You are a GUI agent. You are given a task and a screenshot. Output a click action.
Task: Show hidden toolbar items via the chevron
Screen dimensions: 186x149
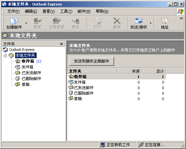tap(181, 18)
